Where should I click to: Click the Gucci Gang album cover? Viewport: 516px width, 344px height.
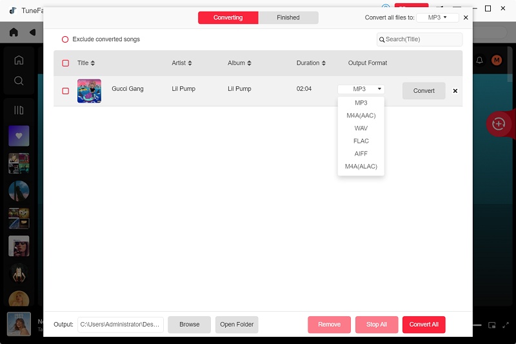pos(89,91)
